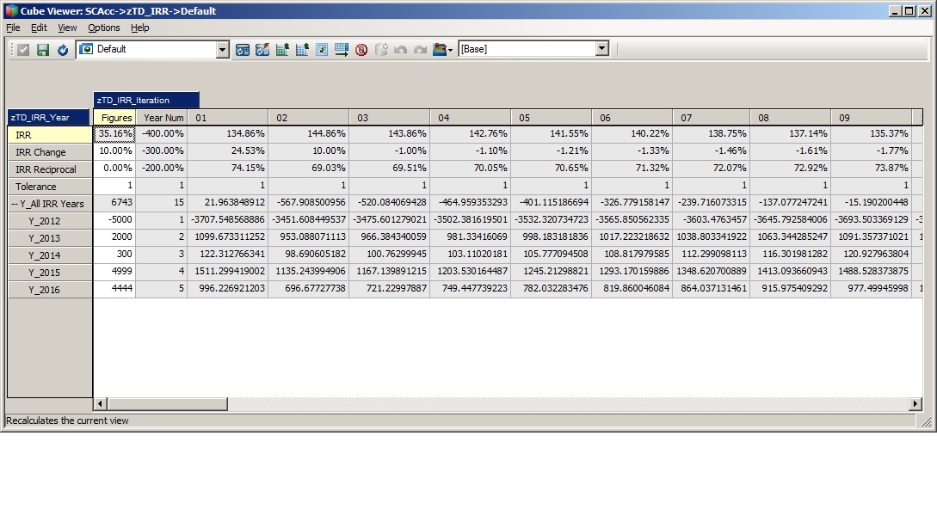The image size is (937, 528).
Task: Select the Tolerance row header
Action: (50, 187)
